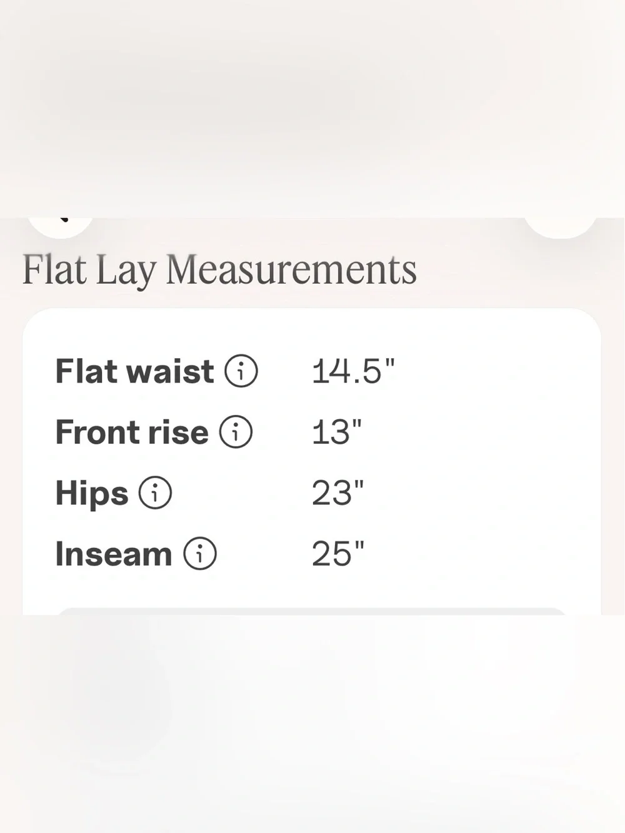Click the 14.5" flat waist value
Viewport: 625px width, 833px height.
click(353, 371)
